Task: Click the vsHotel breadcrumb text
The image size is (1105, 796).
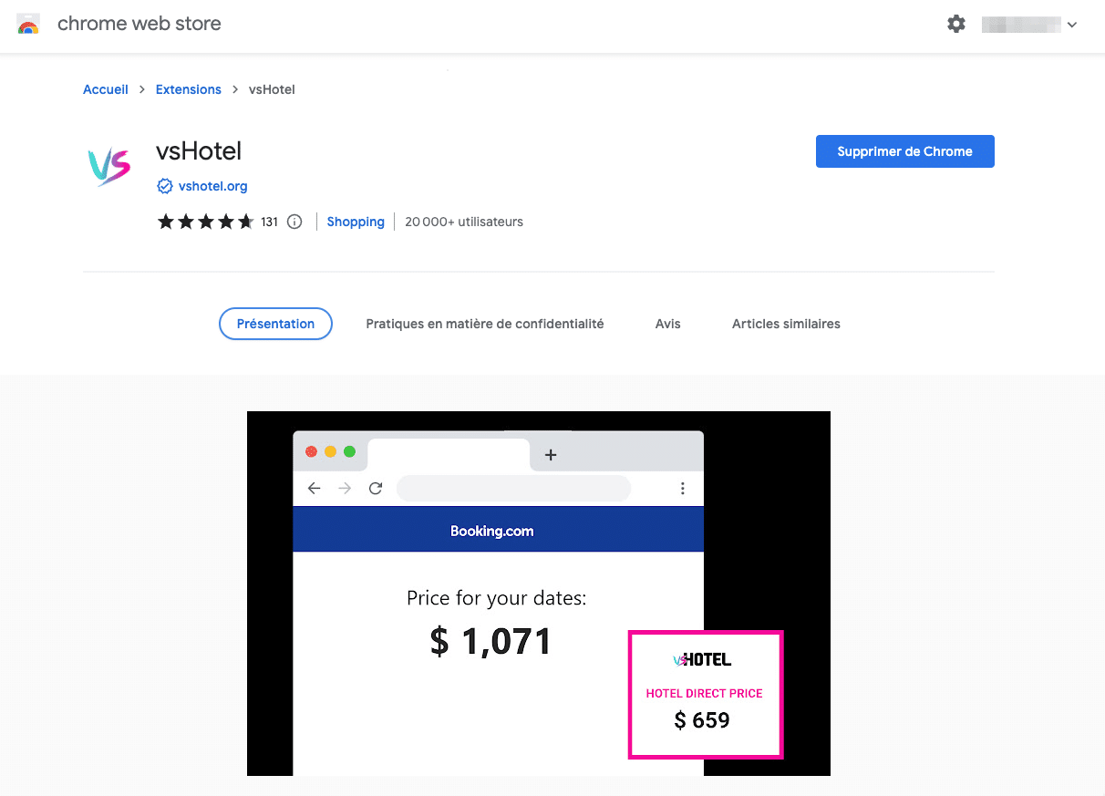Action: (x=273, y=89)
